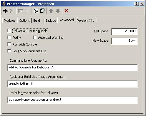146x116 pixels.
Task: Check the Autoload Warning option
Action: coord(35,38)
